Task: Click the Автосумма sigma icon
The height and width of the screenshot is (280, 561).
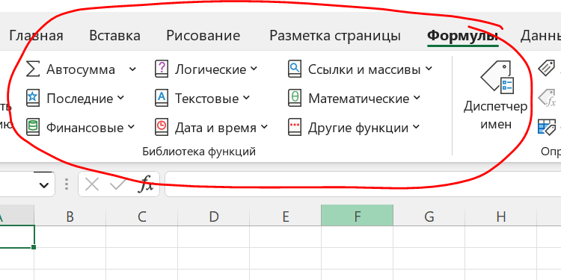Action: click(x=33, y=69)
